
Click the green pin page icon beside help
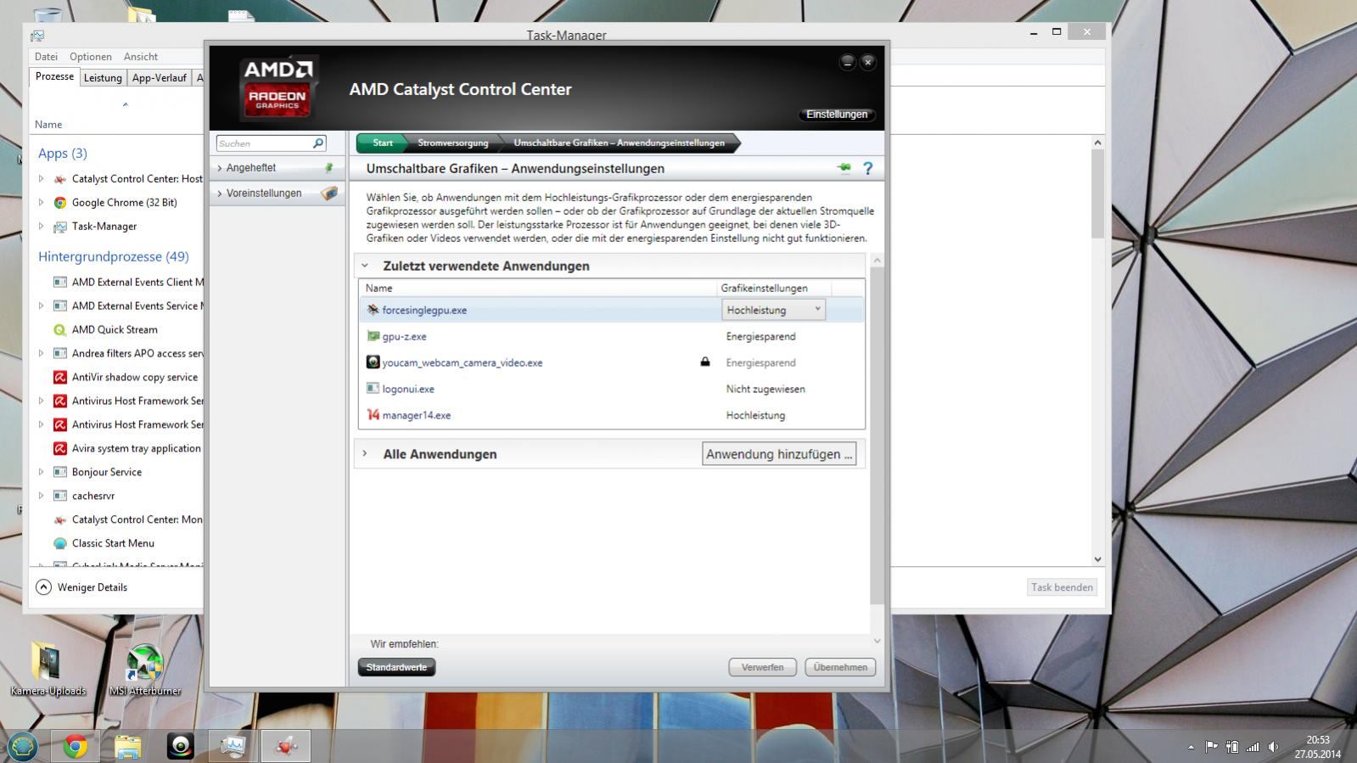tap(844, 168)
